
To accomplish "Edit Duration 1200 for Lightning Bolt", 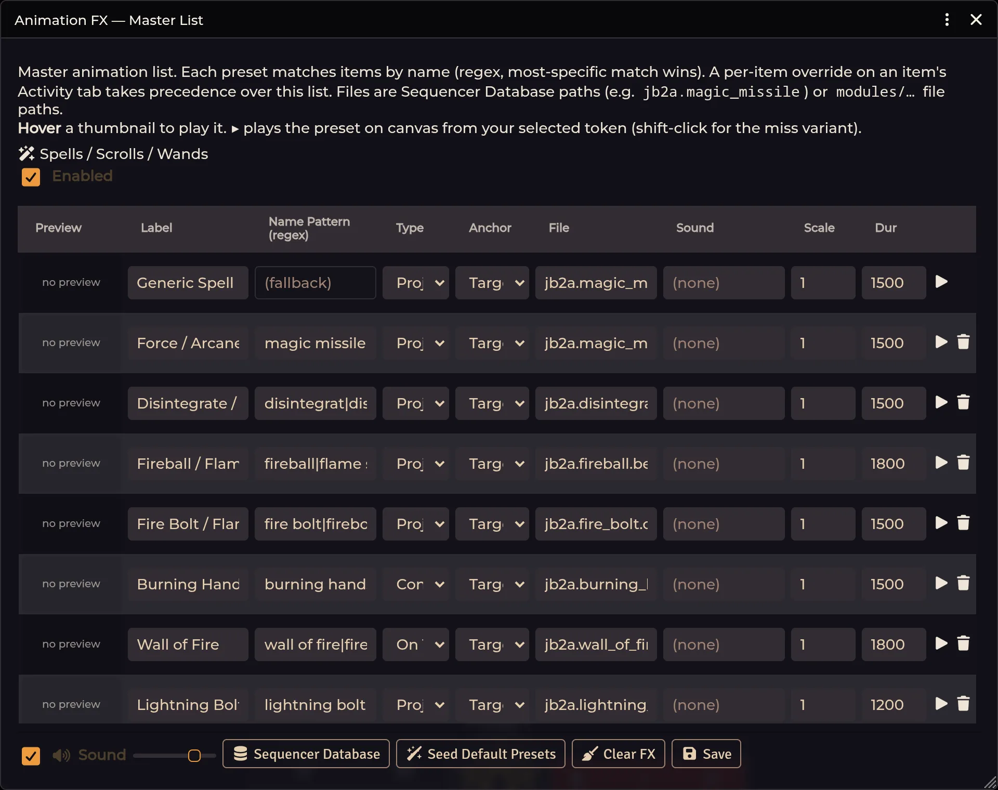I will coord(894,705).
